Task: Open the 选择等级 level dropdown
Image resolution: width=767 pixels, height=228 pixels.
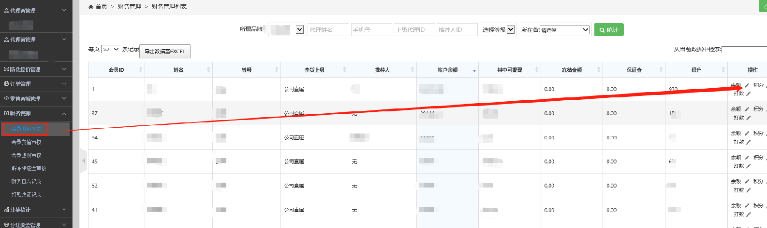Action: [x=498, y=29]
